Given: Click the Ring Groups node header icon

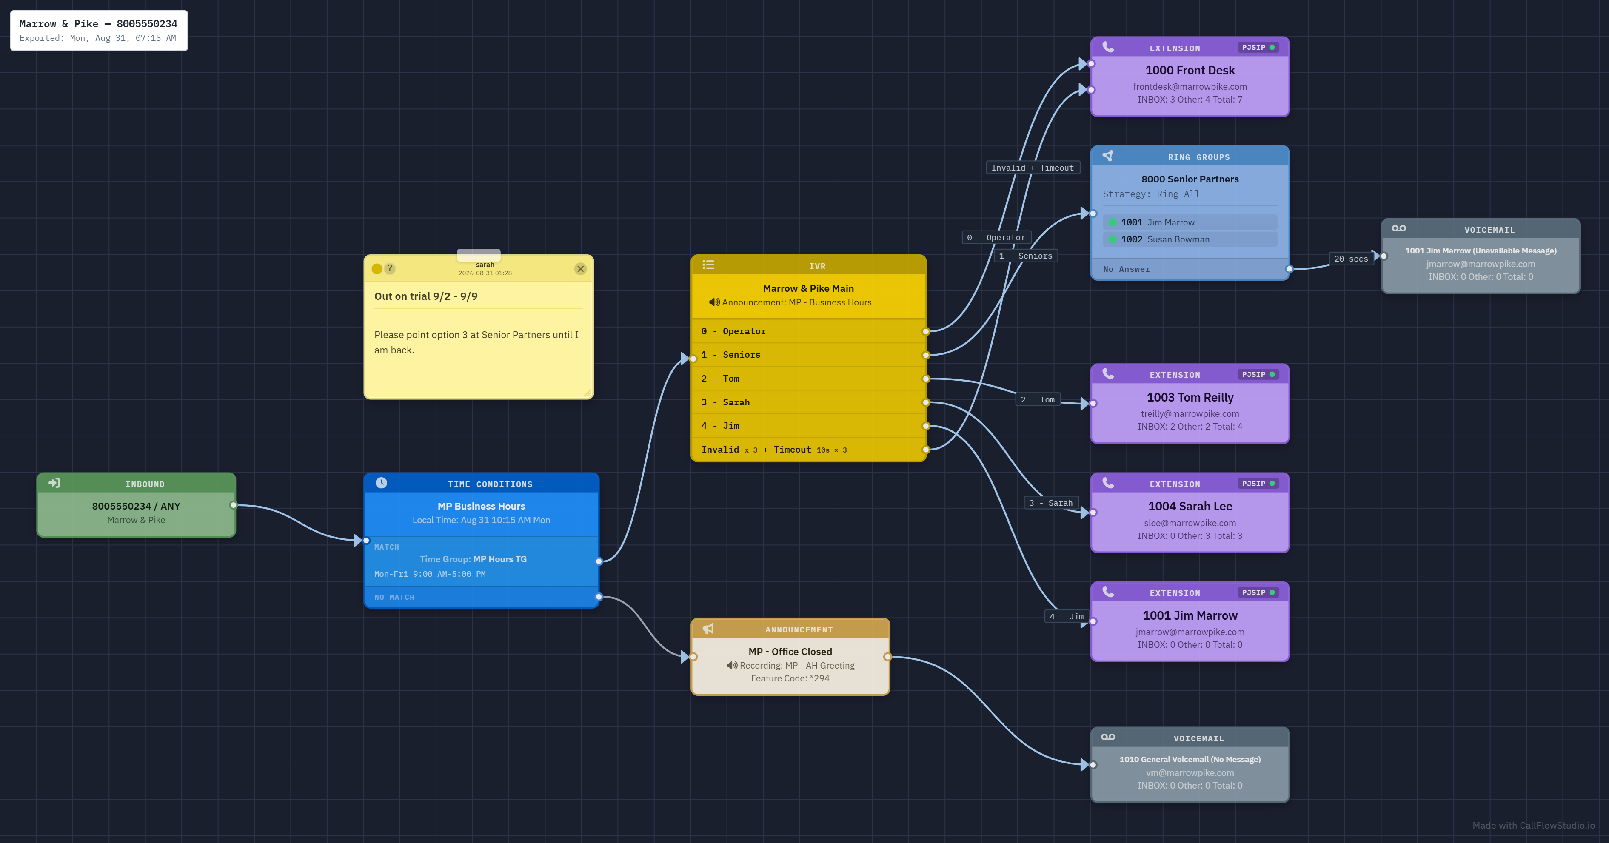Looking at the screenshot, I should click(1108, 156).
